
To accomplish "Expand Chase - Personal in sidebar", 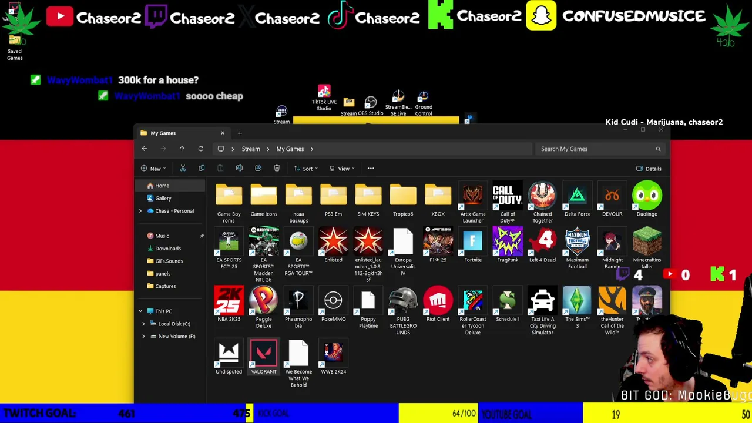I will tap(140, 211).
